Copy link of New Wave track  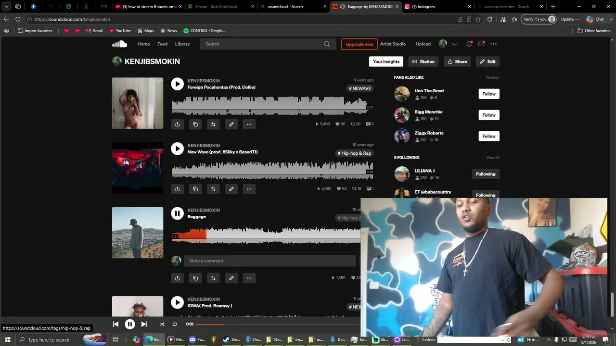click(195, 189)
